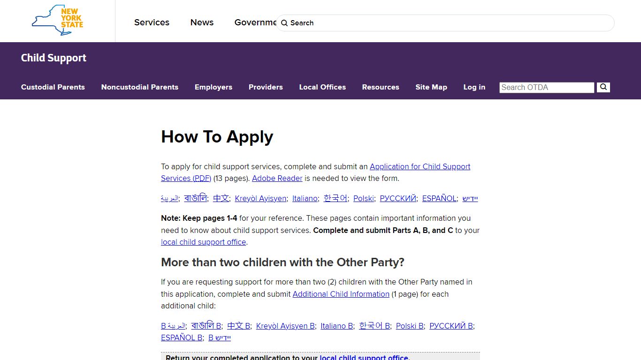Open the Kreyòl Ayisyen B form link
The image size is (641, 360).
point(285,326)
